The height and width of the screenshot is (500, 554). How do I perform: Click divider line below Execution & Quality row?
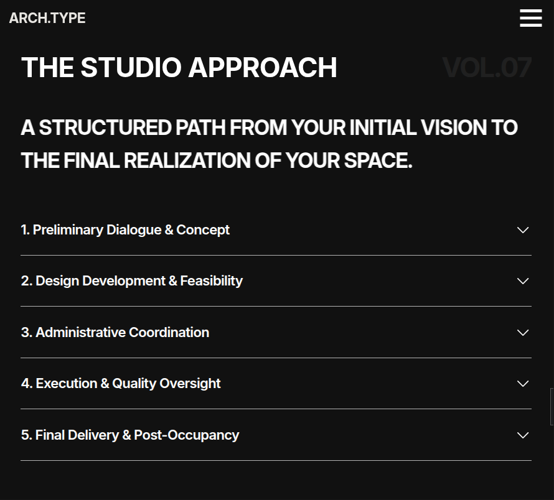tap(276, 409)
